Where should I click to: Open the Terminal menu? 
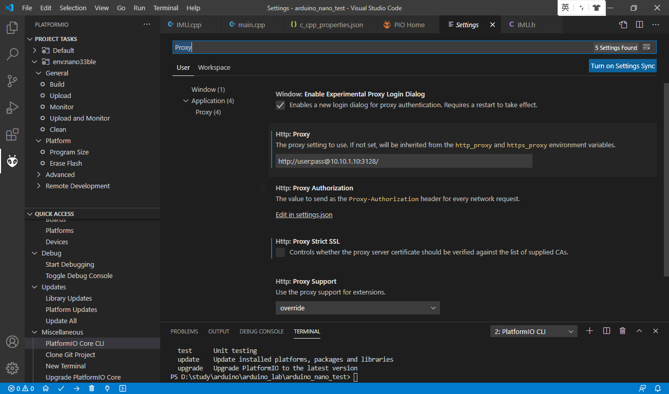pos(165,8)
